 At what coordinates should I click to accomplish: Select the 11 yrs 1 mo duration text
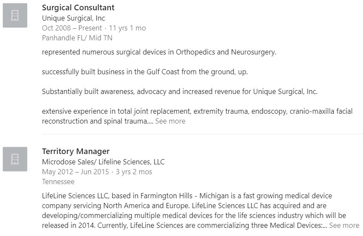click(127, 28)
